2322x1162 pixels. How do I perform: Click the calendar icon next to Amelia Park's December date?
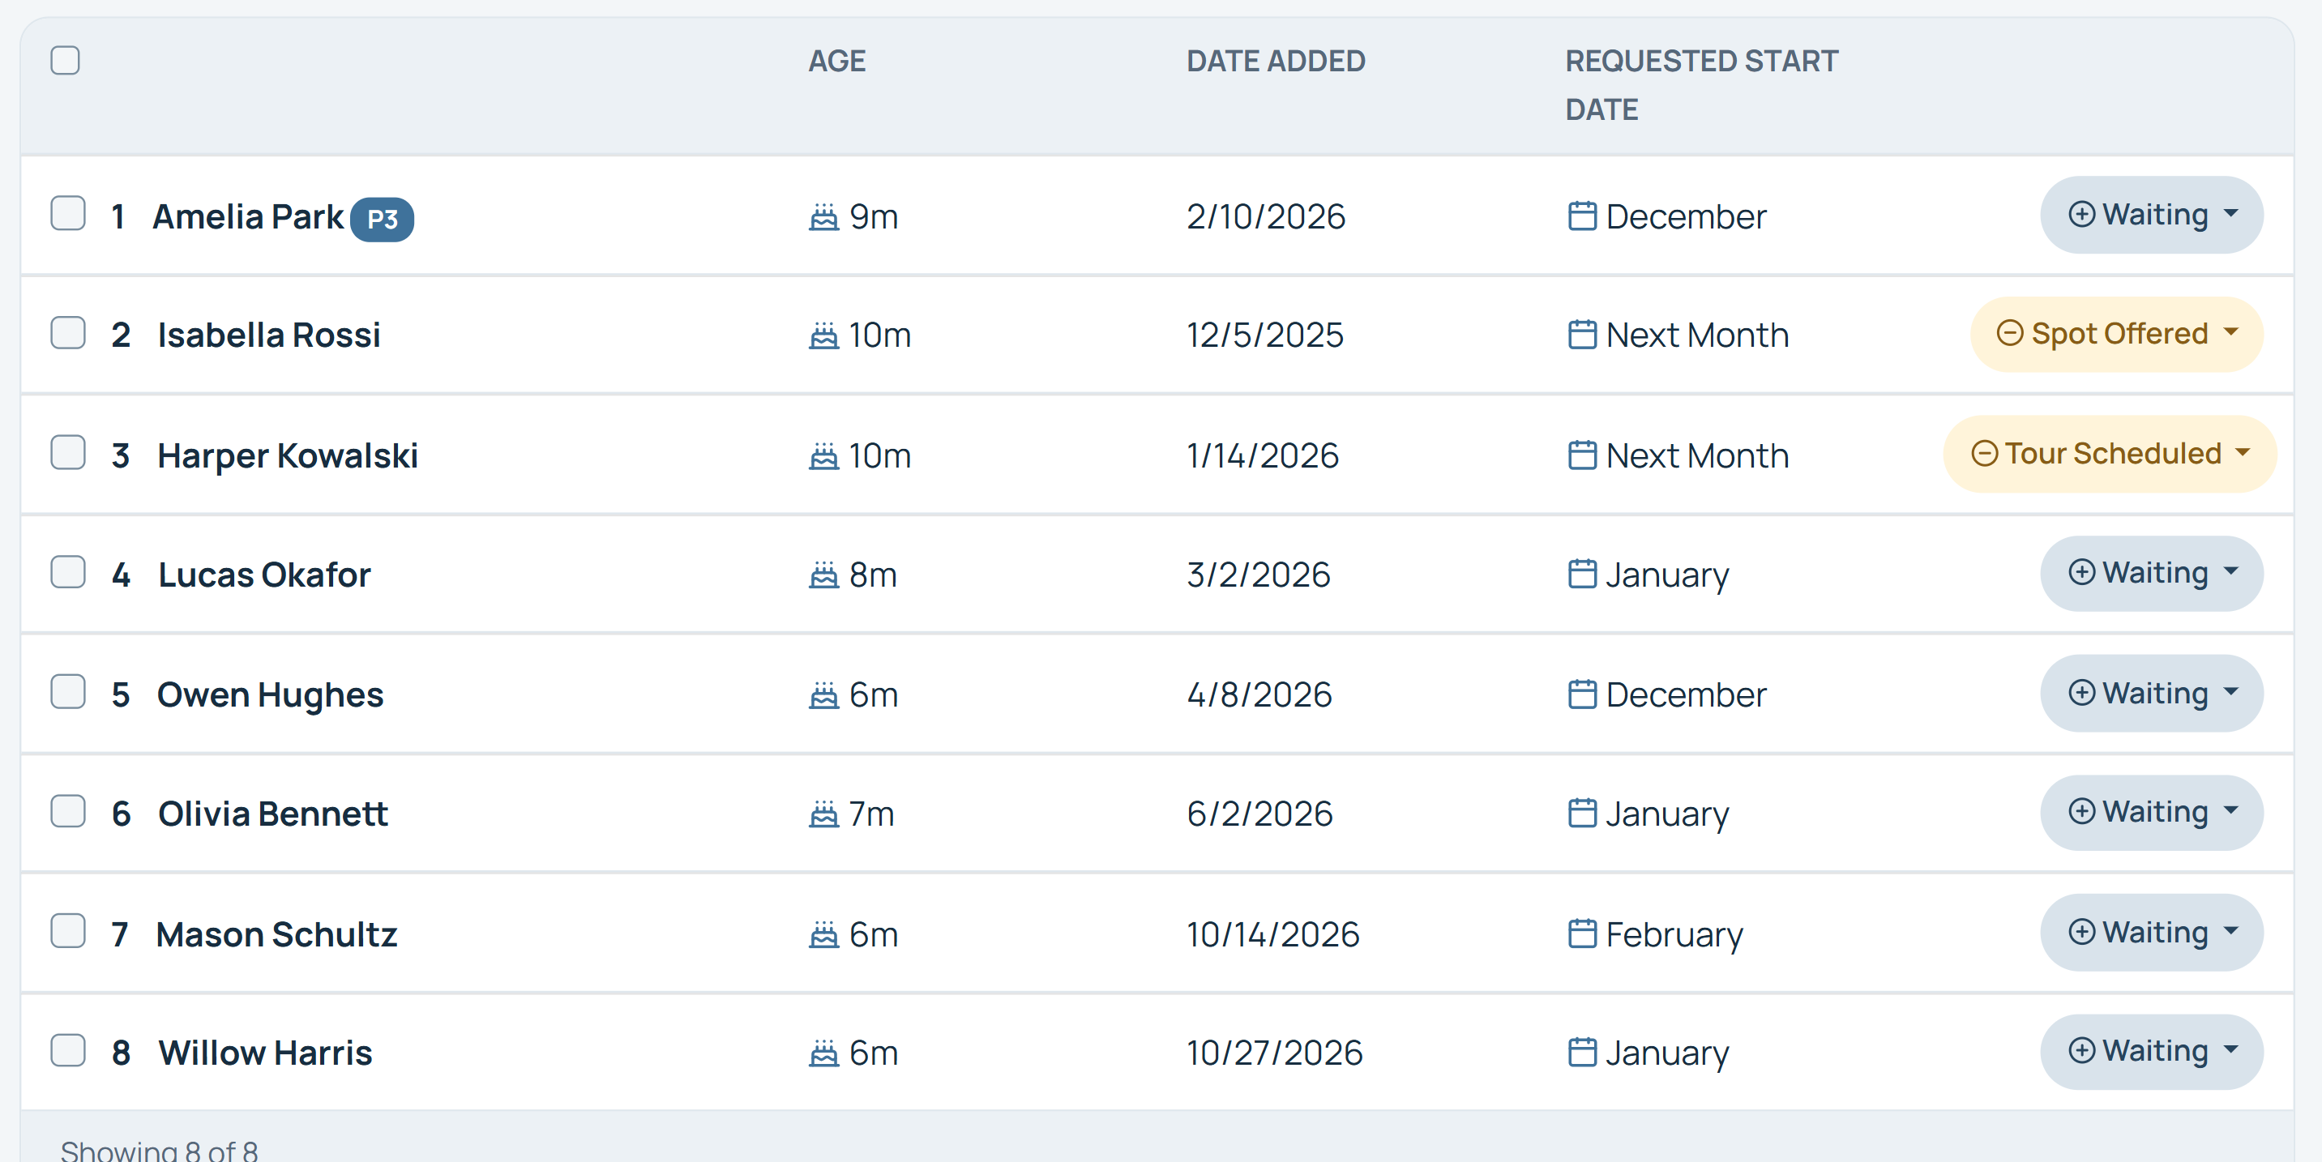(x=1582, y=216)
